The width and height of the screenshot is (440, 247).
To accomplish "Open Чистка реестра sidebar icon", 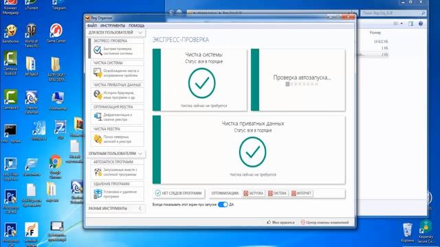I will (98, 139).
